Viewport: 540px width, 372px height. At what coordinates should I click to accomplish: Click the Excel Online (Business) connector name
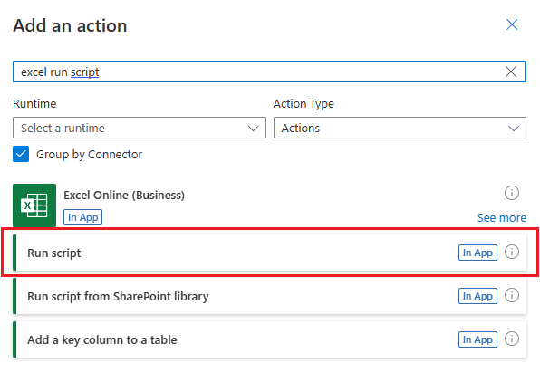124,196
